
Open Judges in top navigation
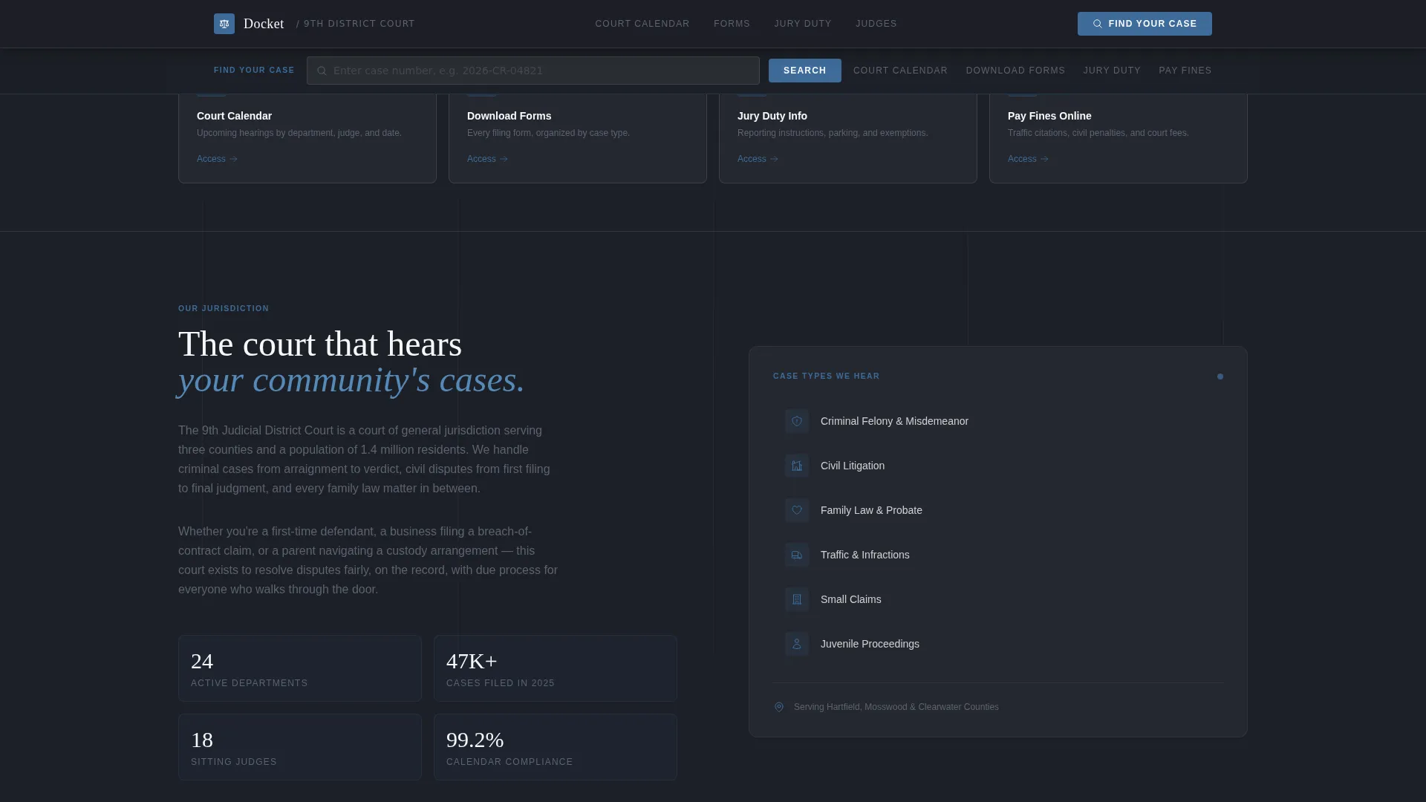pyautogui.click(x=876, y=24)
